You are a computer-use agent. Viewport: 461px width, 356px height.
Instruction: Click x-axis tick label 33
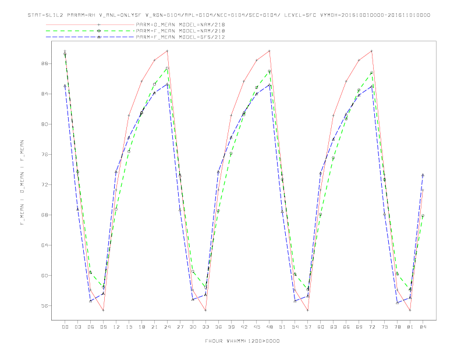pyautogui.click(x=206, y=327)
